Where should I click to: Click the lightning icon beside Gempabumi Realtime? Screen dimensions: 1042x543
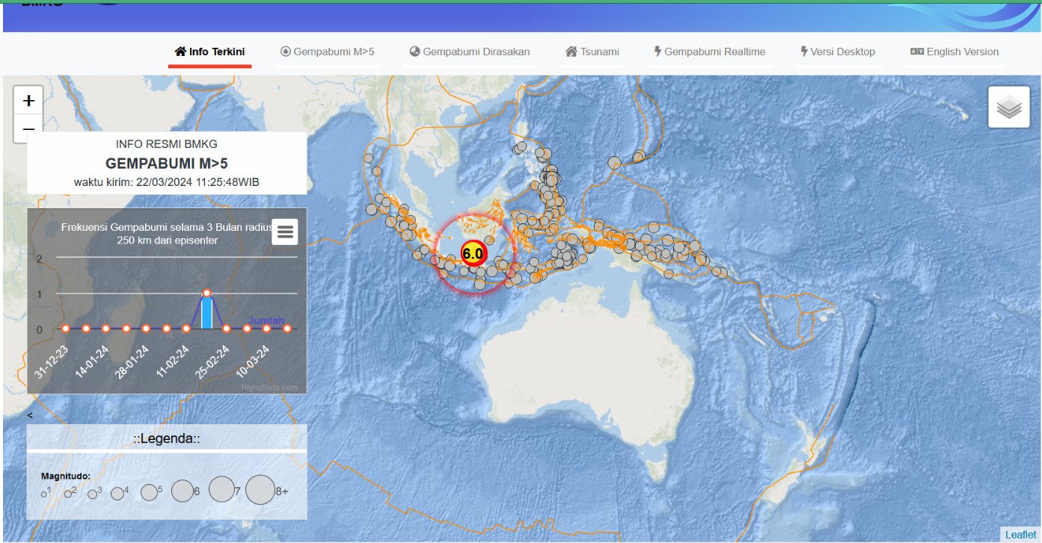point(657,52)
